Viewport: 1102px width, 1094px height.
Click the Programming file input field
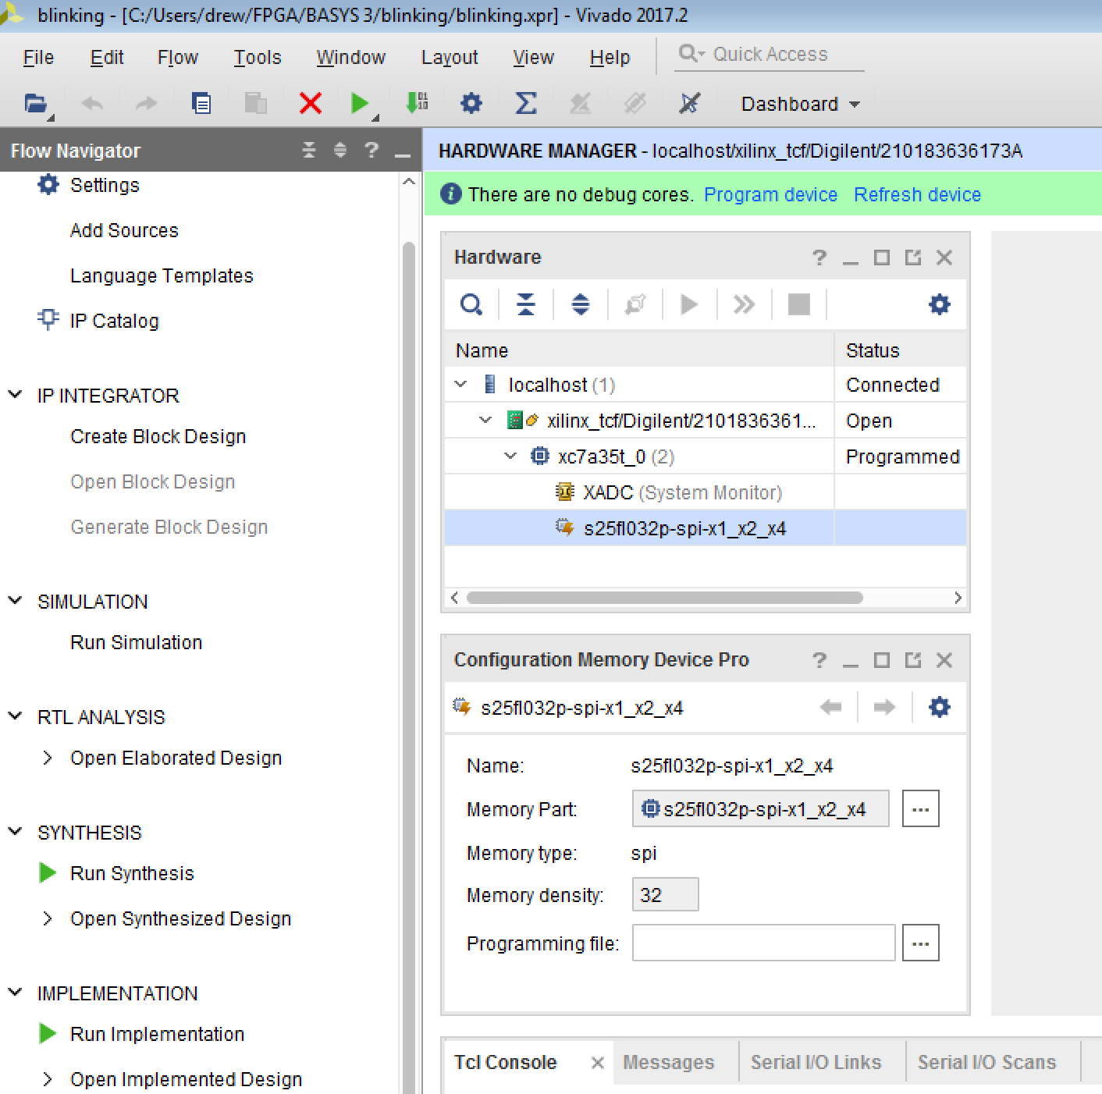[763, 943]
